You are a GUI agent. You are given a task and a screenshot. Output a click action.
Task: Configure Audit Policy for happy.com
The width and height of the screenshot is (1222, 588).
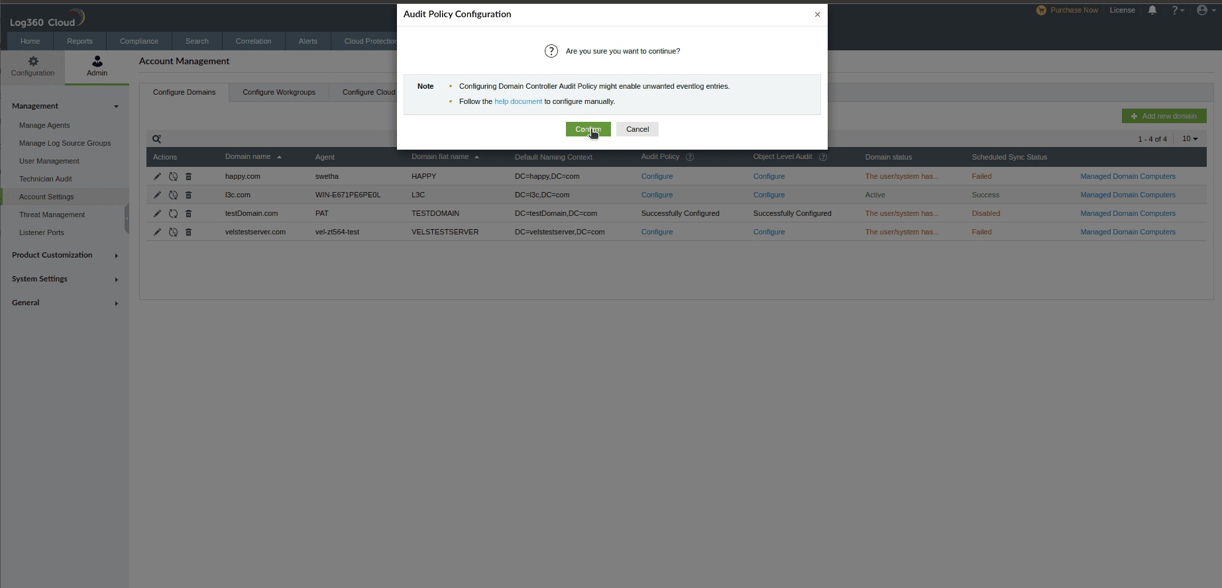[657, 176]
